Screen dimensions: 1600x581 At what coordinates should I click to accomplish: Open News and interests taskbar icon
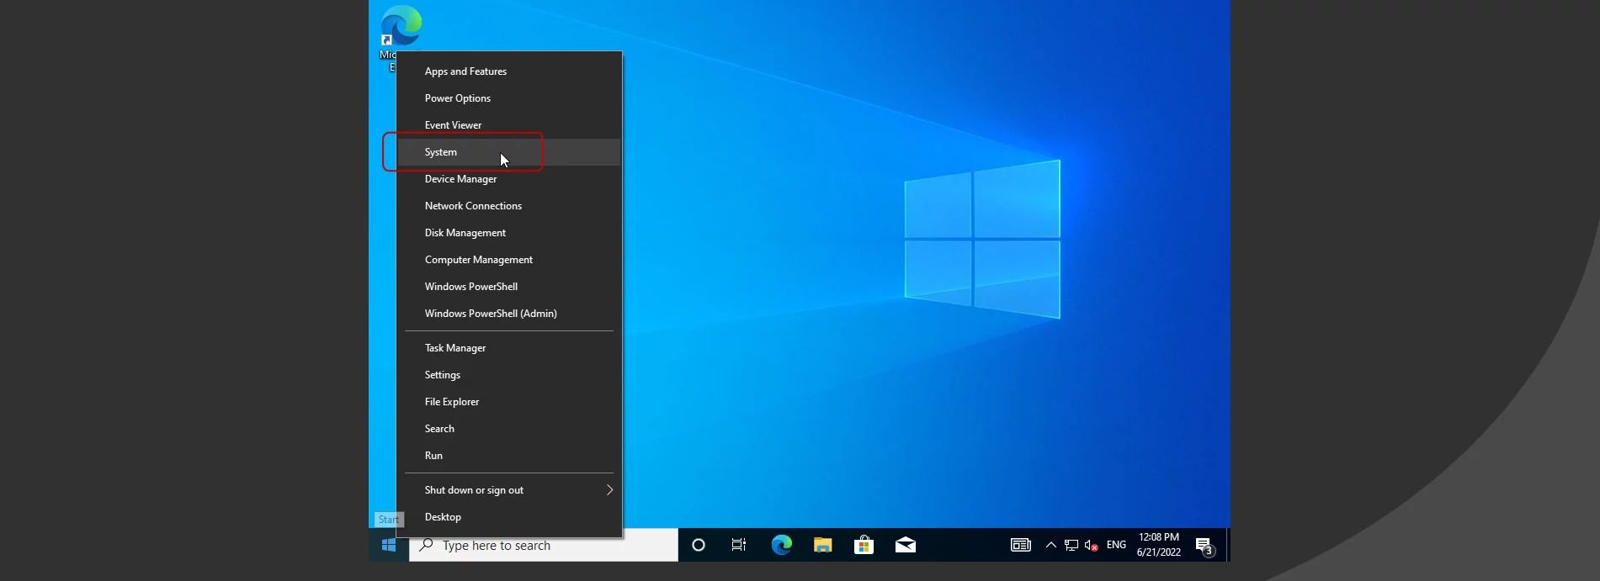coord(1021,545)
